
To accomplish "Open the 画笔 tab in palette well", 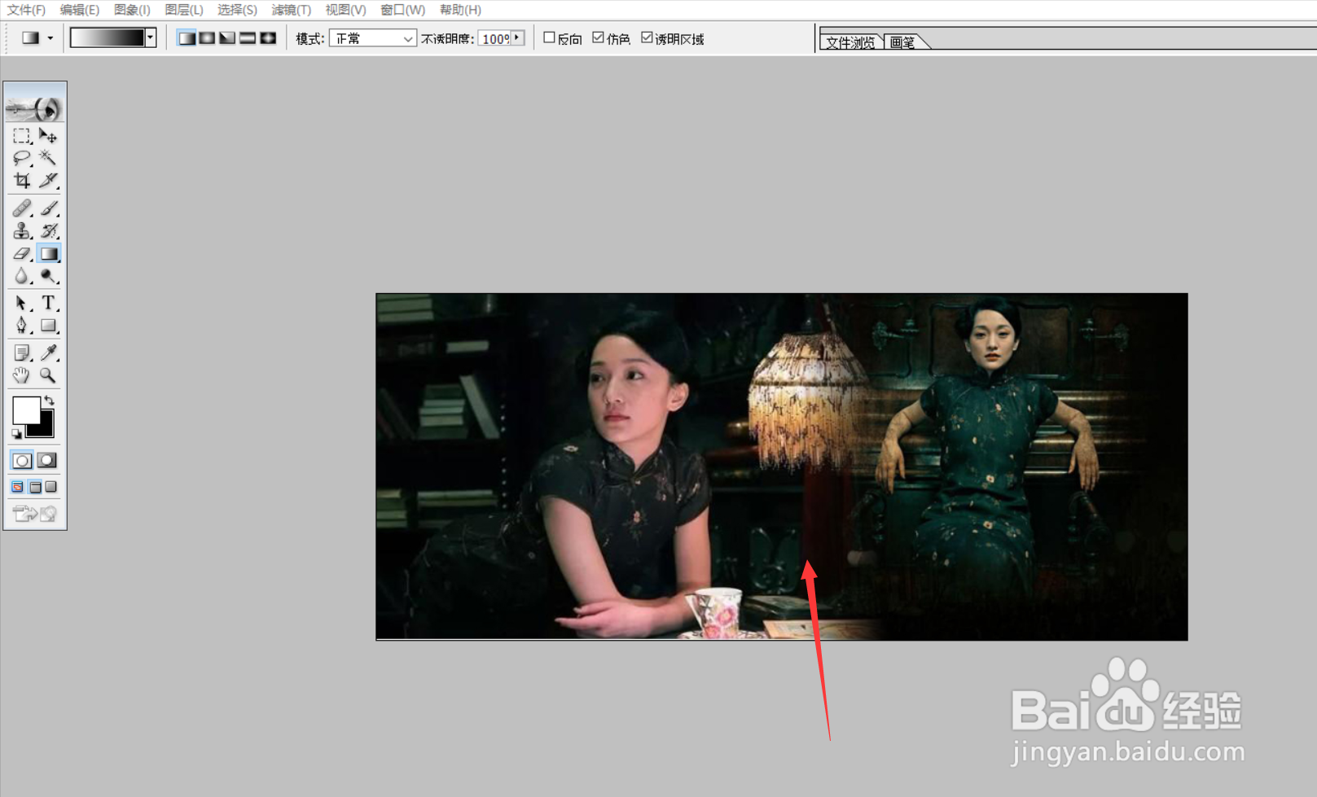I will coord(902,42).
